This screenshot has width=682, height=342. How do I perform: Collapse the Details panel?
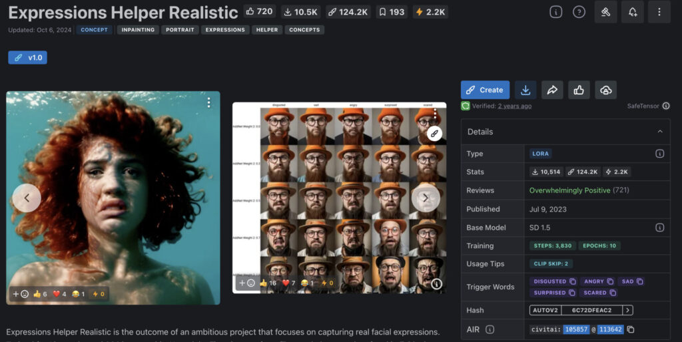[659, 132]
